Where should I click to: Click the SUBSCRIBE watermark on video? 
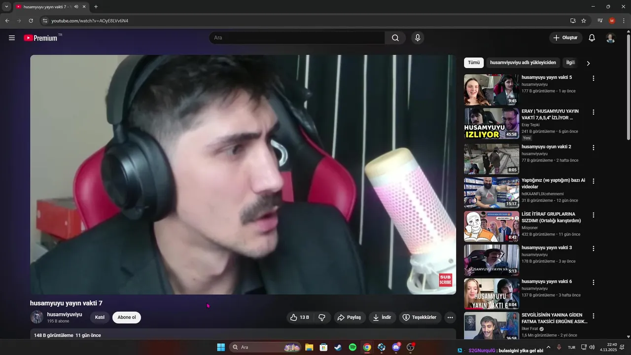pos(446,280)
